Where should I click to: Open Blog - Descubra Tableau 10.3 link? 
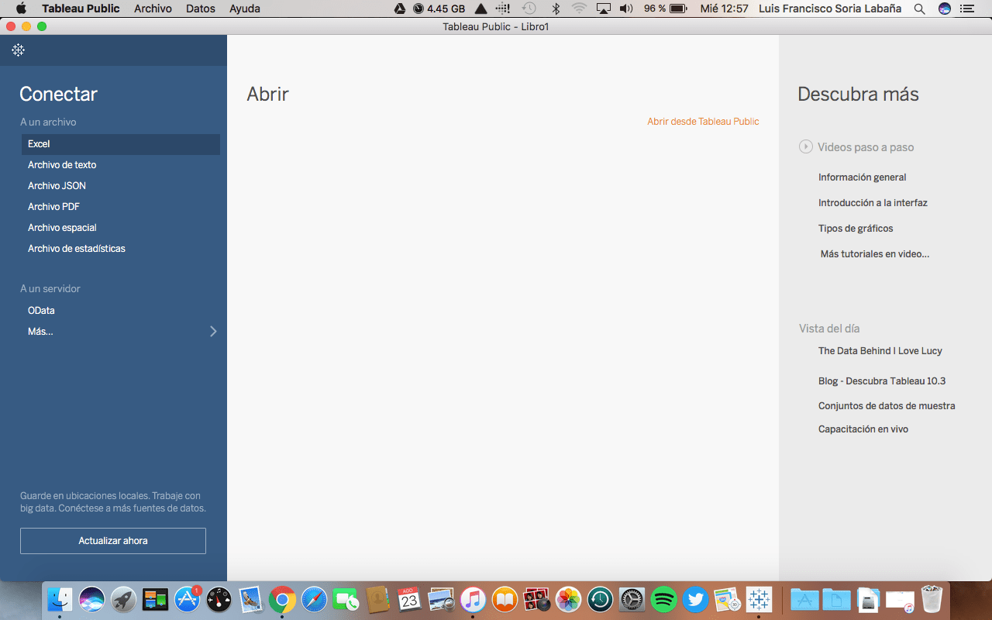coord(882,381)
